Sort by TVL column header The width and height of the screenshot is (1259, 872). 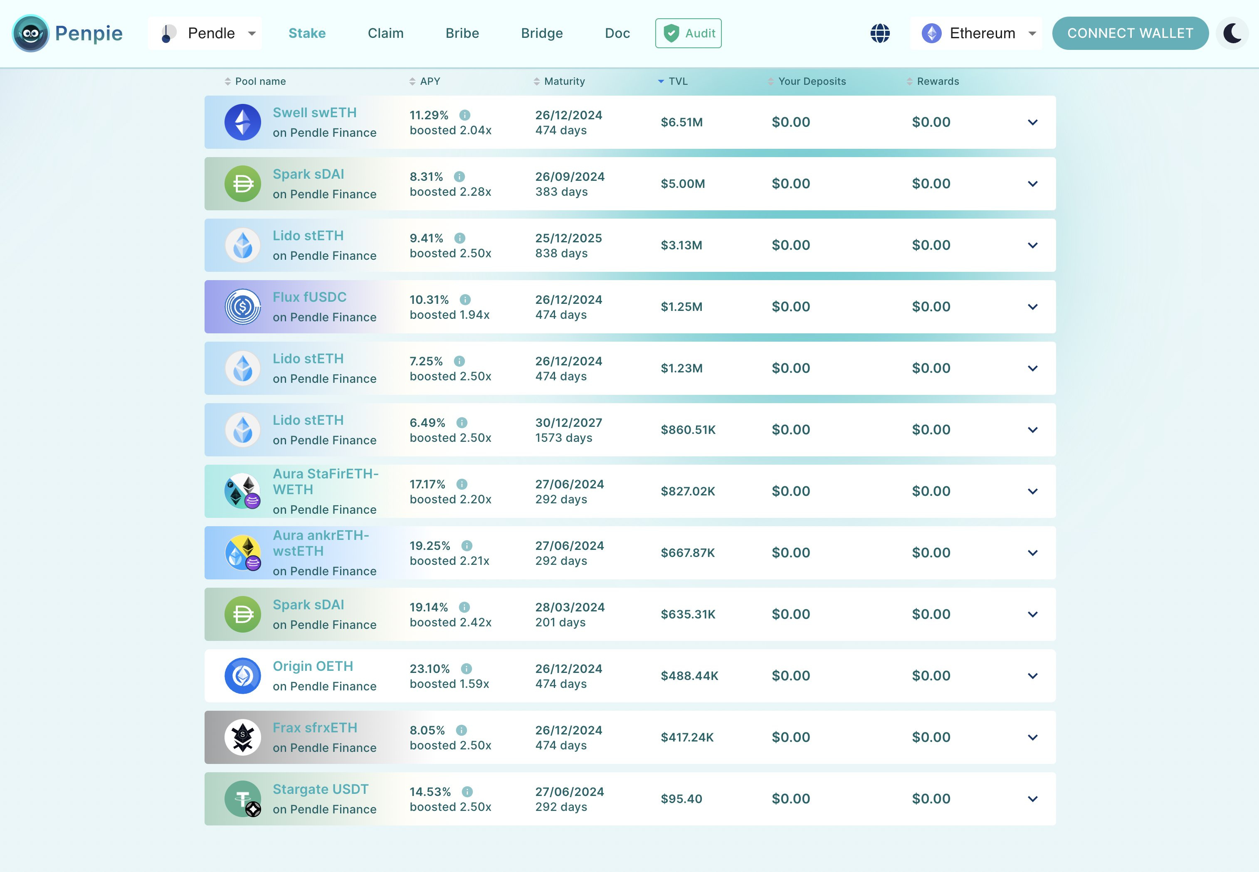[x=673, y=81]
